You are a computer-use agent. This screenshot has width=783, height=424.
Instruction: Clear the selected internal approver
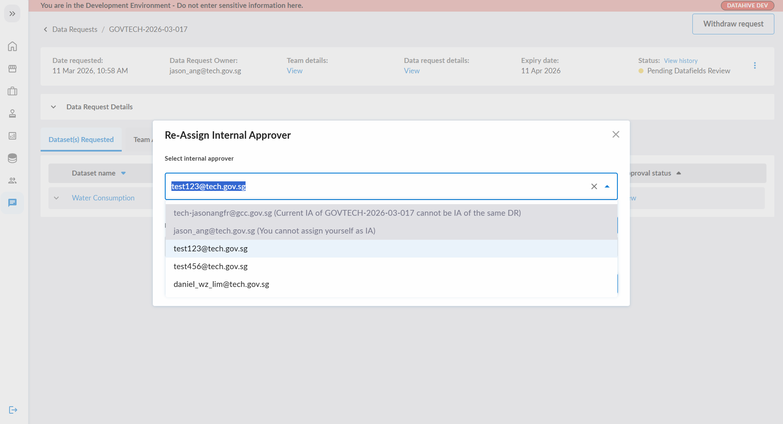[x=594, y=186]
